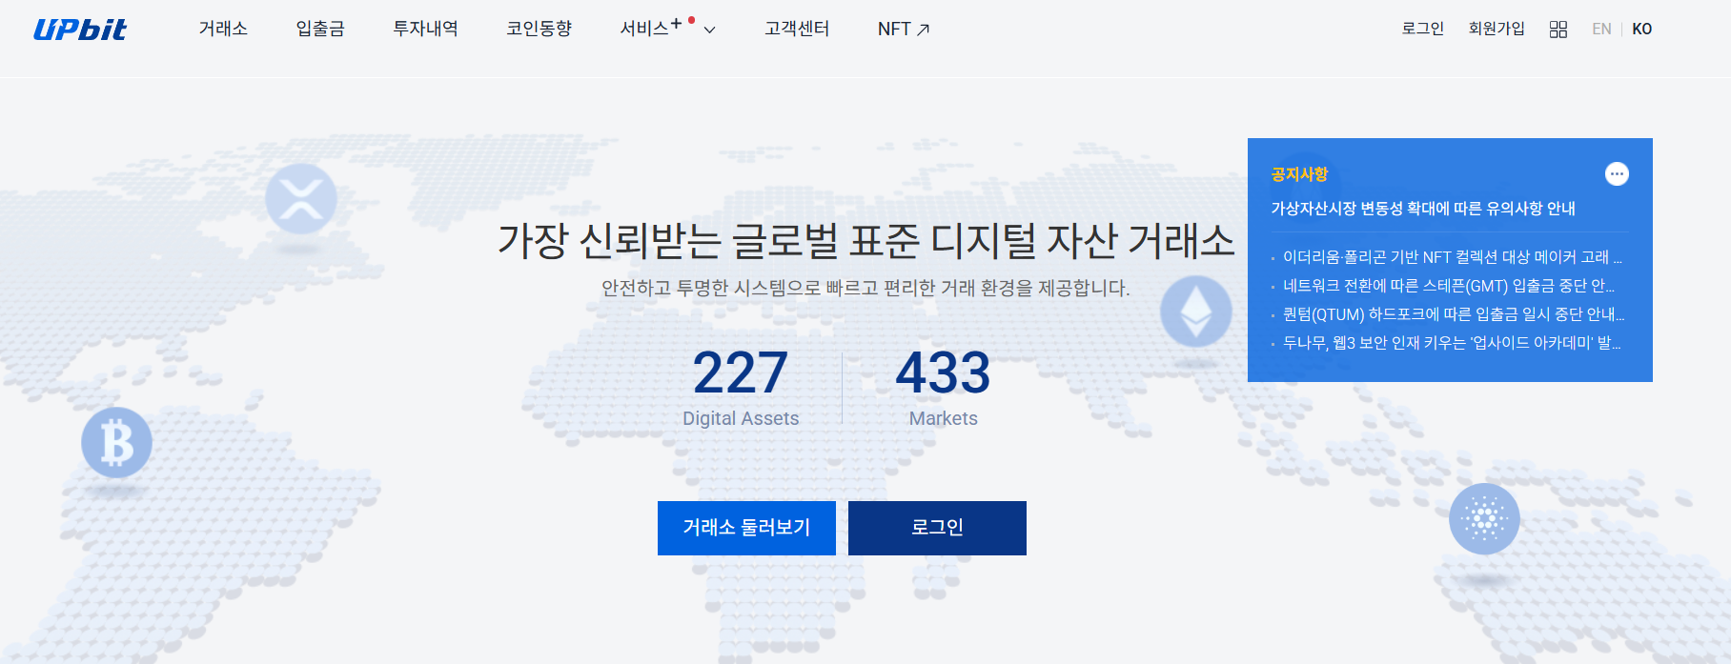Open the 투자내역 menu

425,30
